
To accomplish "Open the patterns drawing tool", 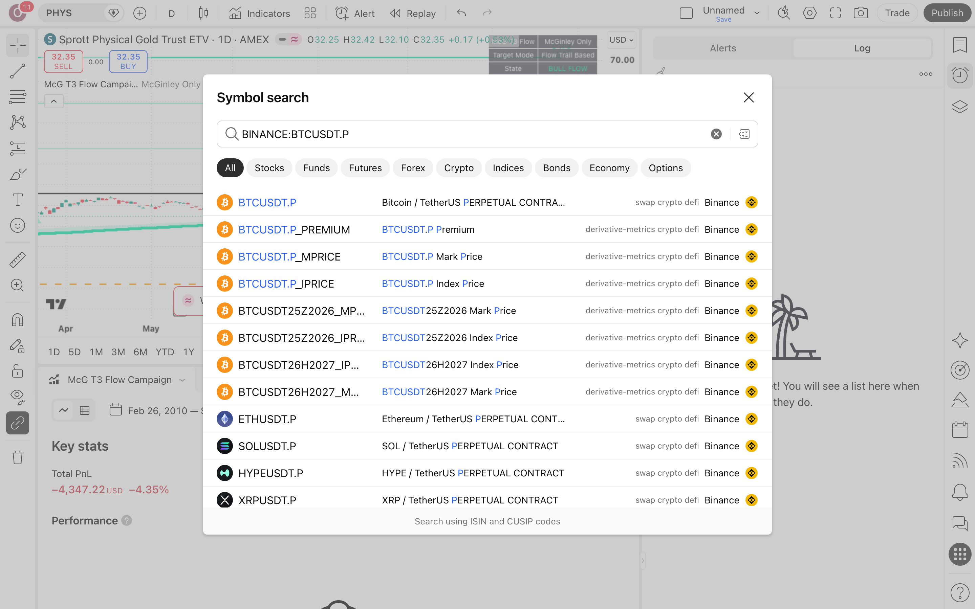I will pyautogui.click(x=18, y=122).
